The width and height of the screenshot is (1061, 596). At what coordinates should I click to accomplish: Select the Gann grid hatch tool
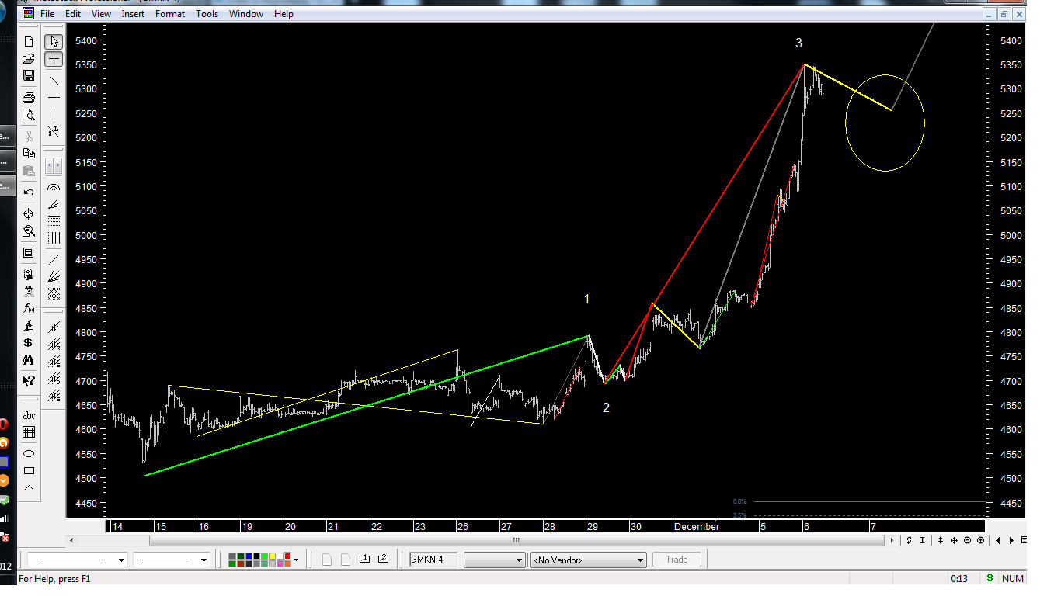[x=54, y=293]
